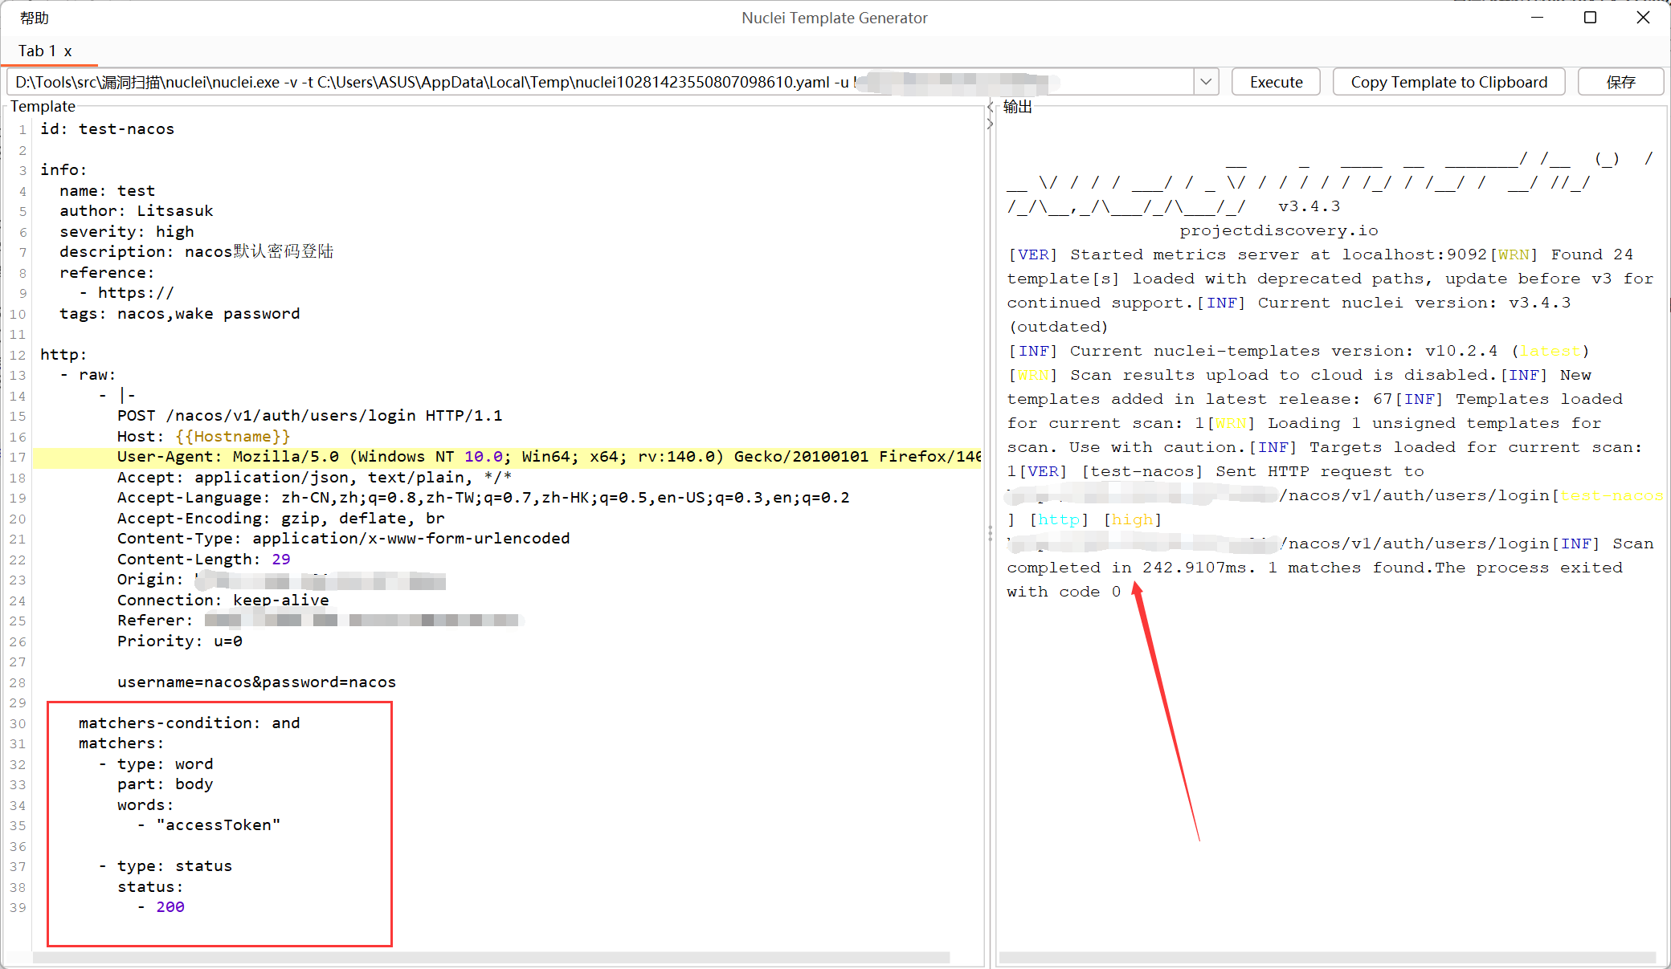Maximize the Nuclei Template Generator window

click(x=1590, y=18)
